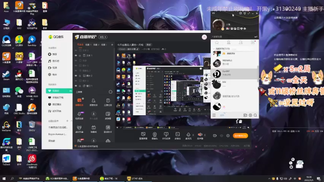Toggle visibility of the top hidden text source
Screen dimensions: 324x182
(76, 50)
